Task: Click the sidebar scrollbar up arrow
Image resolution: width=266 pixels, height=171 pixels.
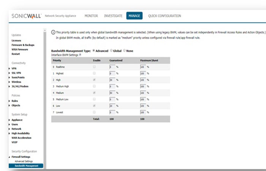Action: click(45, 30)
